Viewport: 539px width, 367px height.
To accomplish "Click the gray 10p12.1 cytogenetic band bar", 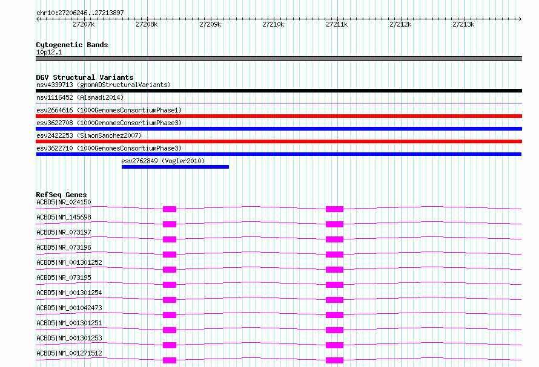I will pyautogui.click(x=279, y=59).
